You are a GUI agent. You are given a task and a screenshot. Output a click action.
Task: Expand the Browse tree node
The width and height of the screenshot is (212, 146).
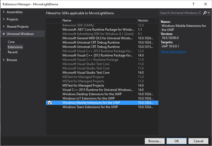click(4, 60)
